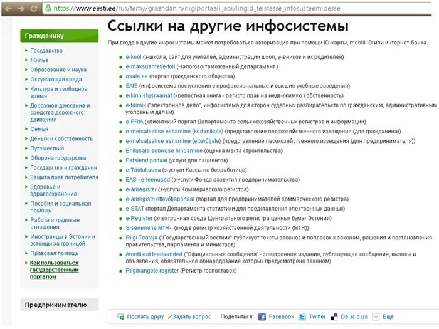The height and width of the screenshot is (329, 439).
Task: Open the e-äriregistri ettevõtjaportaal link
Action: pos(160,199)
